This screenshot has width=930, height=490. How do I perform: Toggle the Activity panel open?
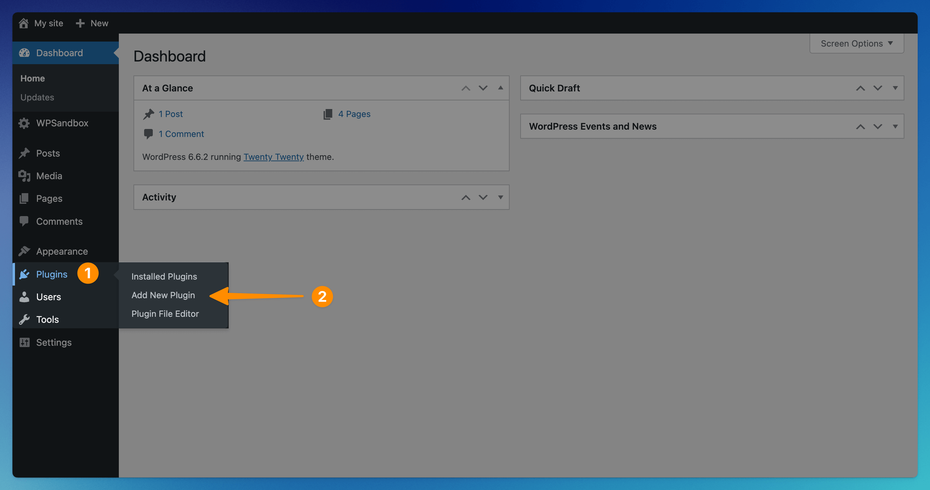(500, 197)
